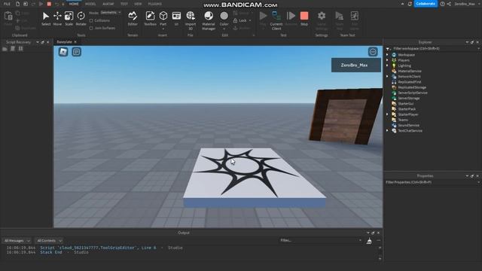
Task: Open the FILE menu
Action: [7, 4]
